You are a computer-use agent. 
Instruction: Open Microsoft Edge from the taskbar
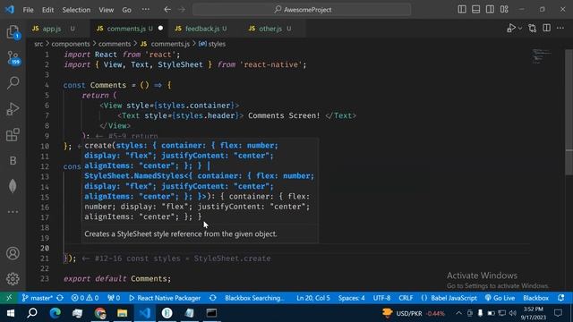(x=56, y=313)
